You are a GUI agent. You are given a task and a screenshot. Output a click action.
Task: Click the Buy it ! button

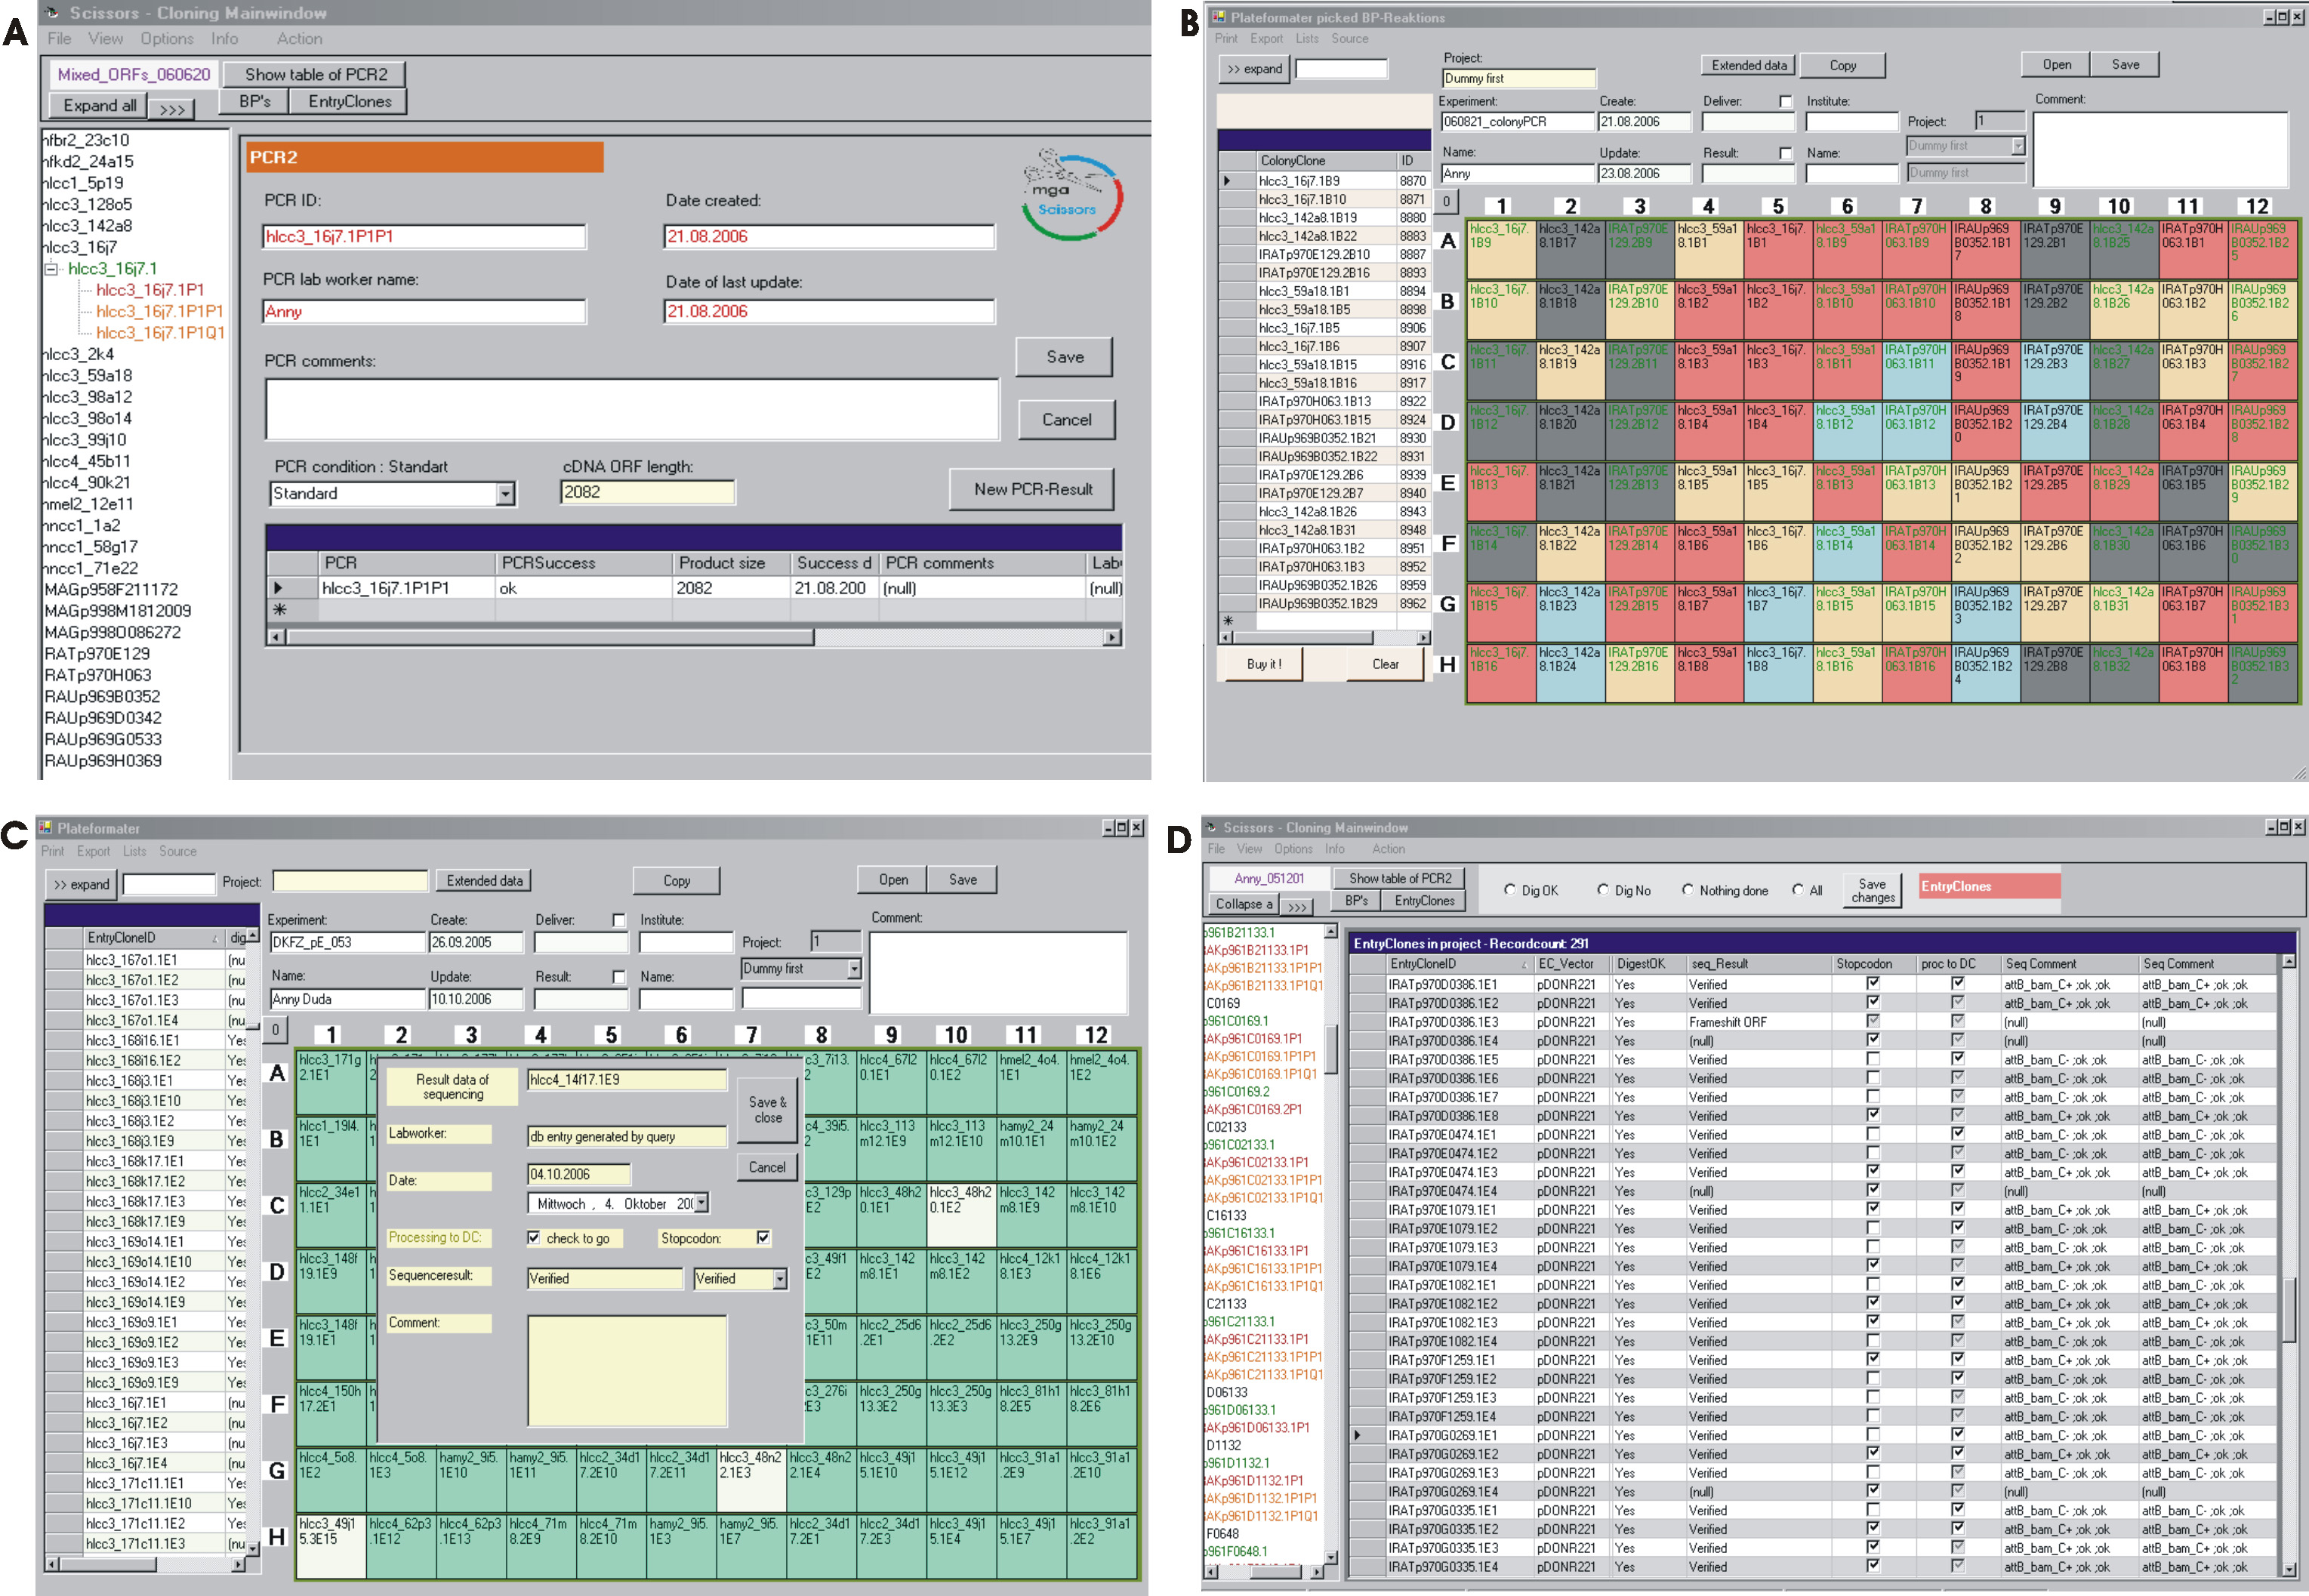(x=1263, y=664)
